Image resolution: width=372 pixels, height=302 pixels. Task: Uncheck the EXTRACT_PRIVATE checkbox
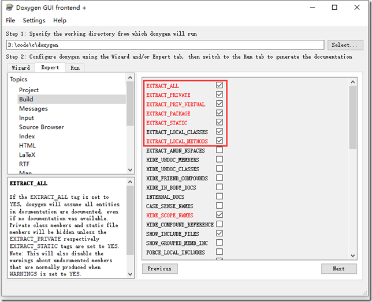pyautogui.click(x=220, y=95)
